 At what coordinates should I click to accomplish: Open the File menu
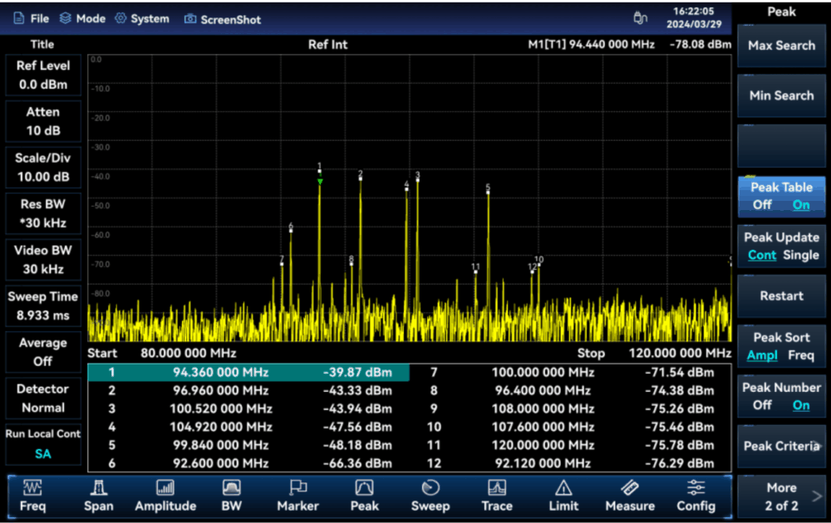click(x=32, y=18)
